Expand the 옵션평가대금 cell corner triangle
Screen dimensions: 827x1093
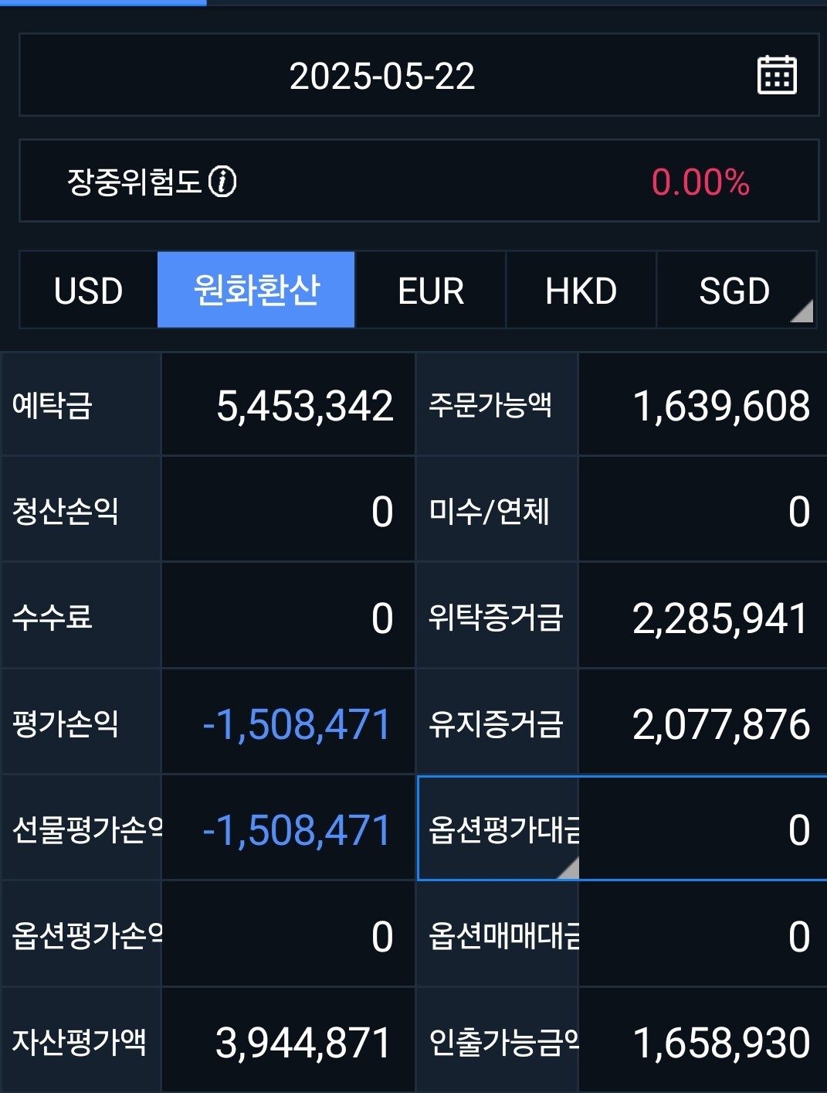tap(568, 868)
